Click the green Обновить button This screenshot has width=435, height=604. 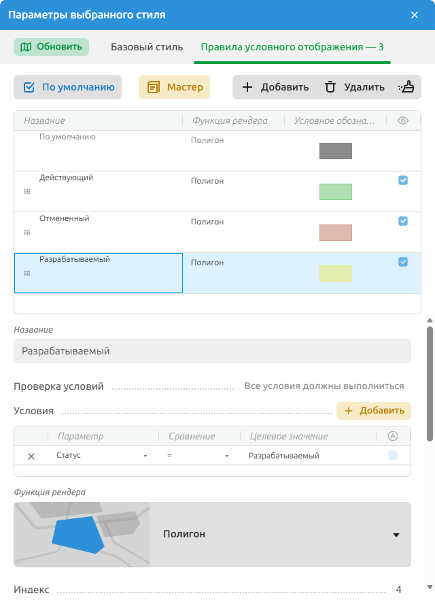51,47
